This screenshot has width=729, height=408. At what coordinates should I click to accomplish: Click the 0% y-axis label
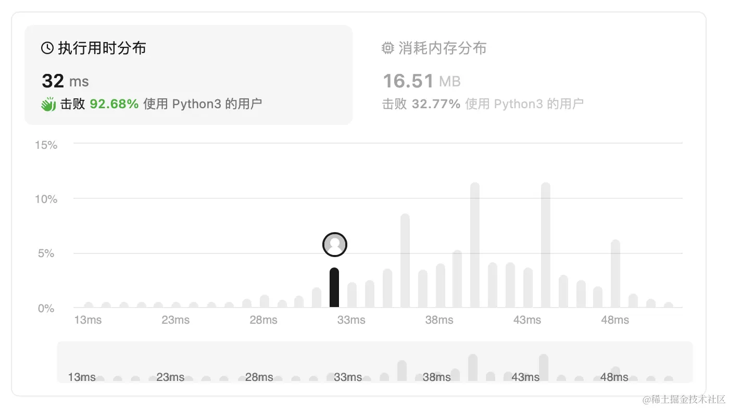(x=46, y=309)
